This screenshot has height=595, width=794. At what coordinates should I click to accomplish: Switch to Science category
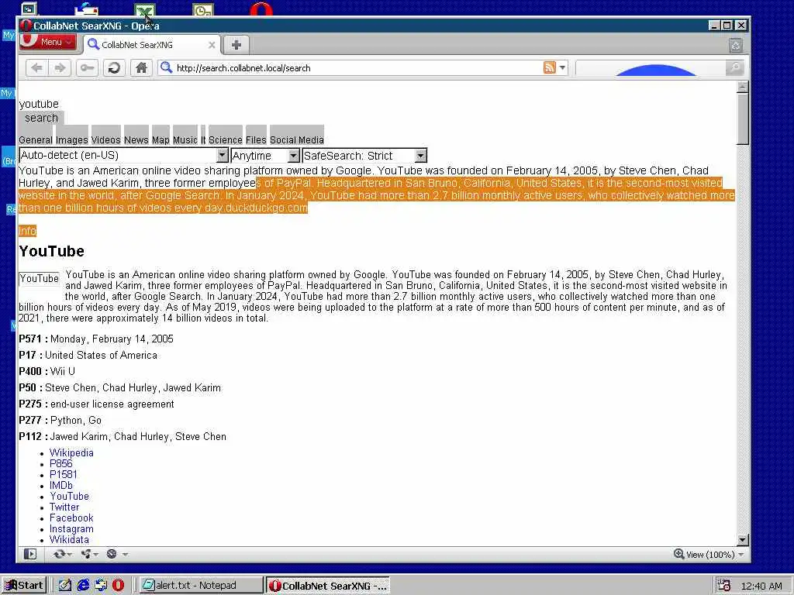coord(226,139)
